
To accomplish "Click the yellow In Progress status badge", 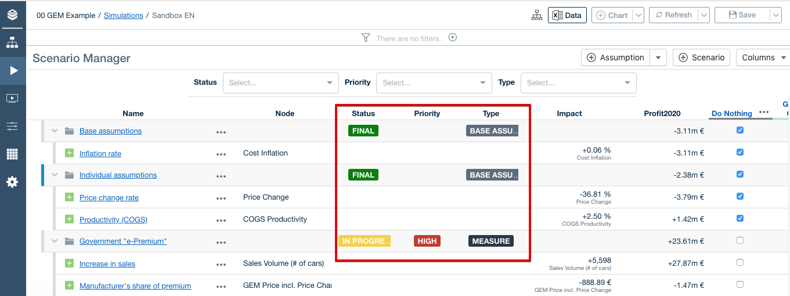I will coord(365,241).
